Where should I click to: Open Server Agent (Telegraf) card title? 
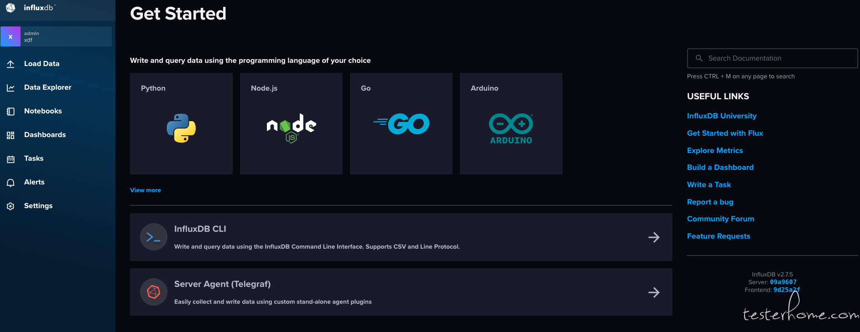[222, 284]
